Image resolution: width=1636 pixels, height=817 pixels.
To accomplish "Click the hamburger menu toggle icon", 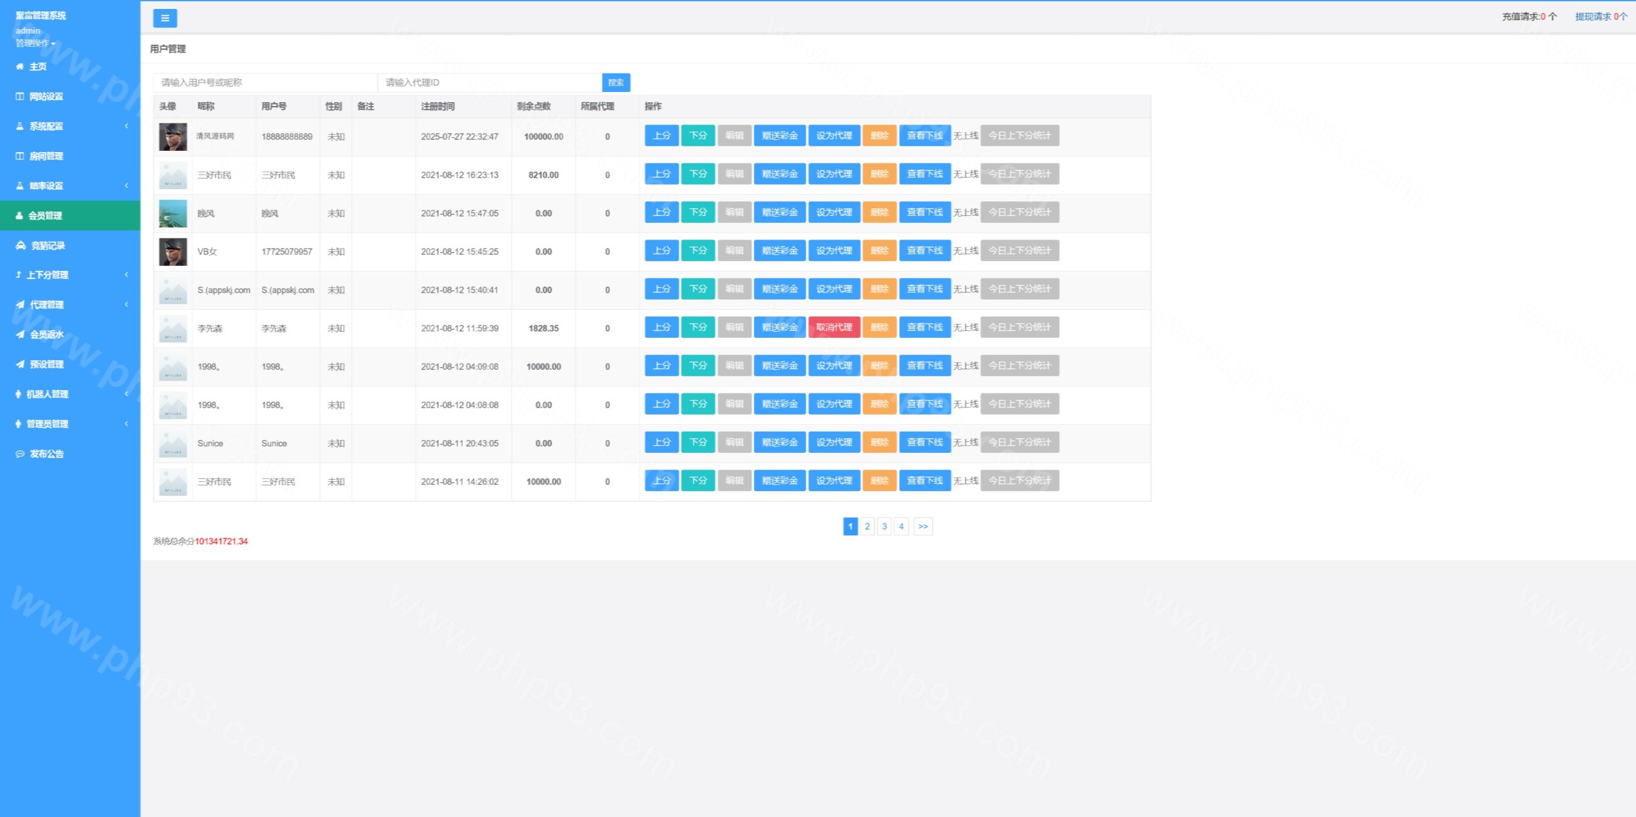I will click(165, 18).
